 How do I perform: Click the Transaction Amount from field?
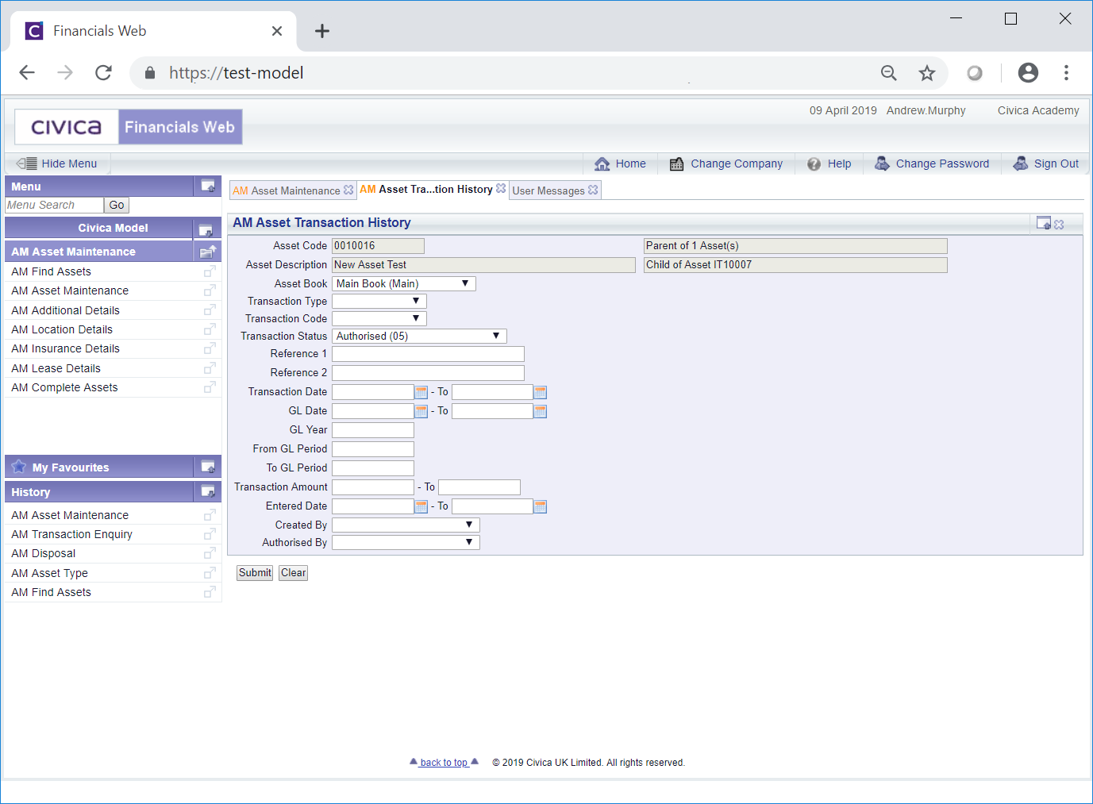tap(373, 487)
